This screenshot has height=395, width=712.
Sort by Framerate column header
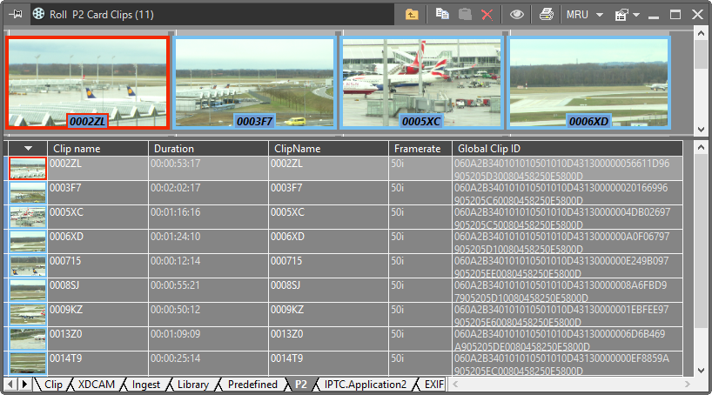420,149
